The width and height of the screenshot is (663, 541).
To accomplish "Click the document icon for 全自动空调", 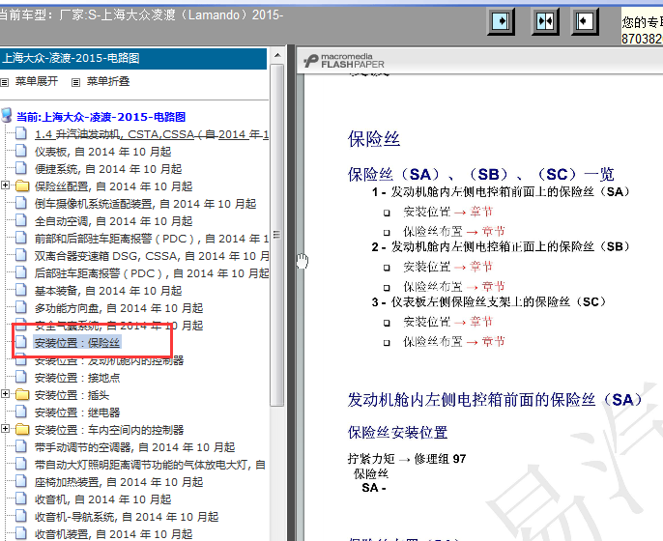I will tap(20, 220).
